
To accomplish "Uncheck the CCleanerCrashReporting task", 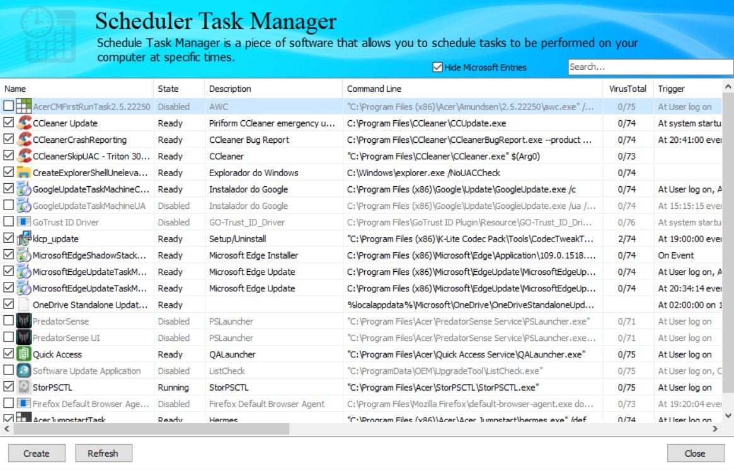I will (8, 138).
